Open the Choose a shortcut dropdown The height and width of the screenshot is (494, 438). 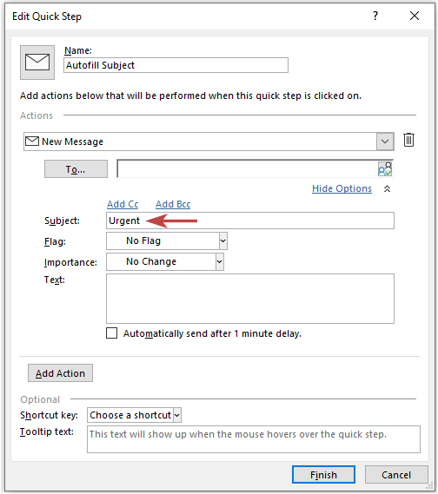tap(135, 415)
